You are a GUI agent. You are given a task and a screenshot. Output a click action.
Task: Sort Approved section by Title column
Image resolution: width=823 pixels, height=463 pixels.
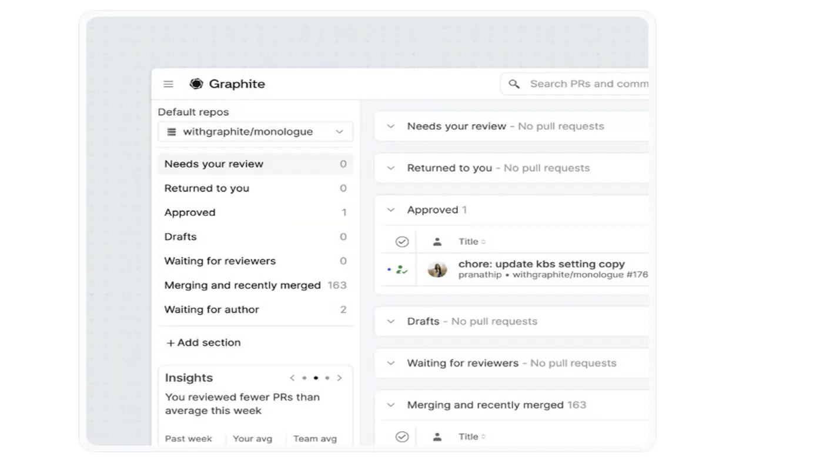tap(472, 242)
